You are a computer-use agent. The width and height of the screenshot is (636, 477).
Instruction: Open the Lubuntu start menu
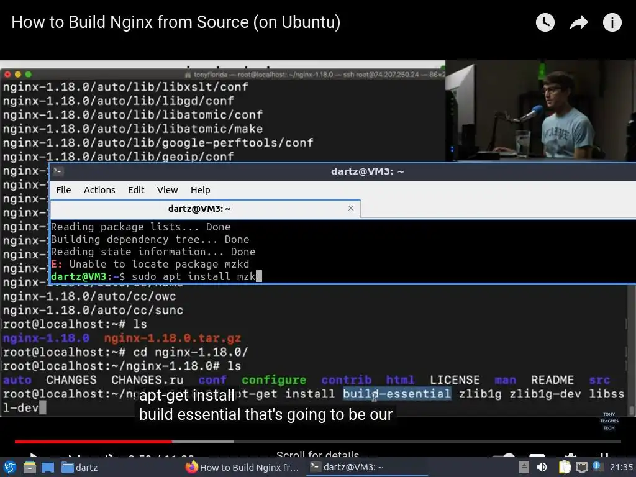10,467
